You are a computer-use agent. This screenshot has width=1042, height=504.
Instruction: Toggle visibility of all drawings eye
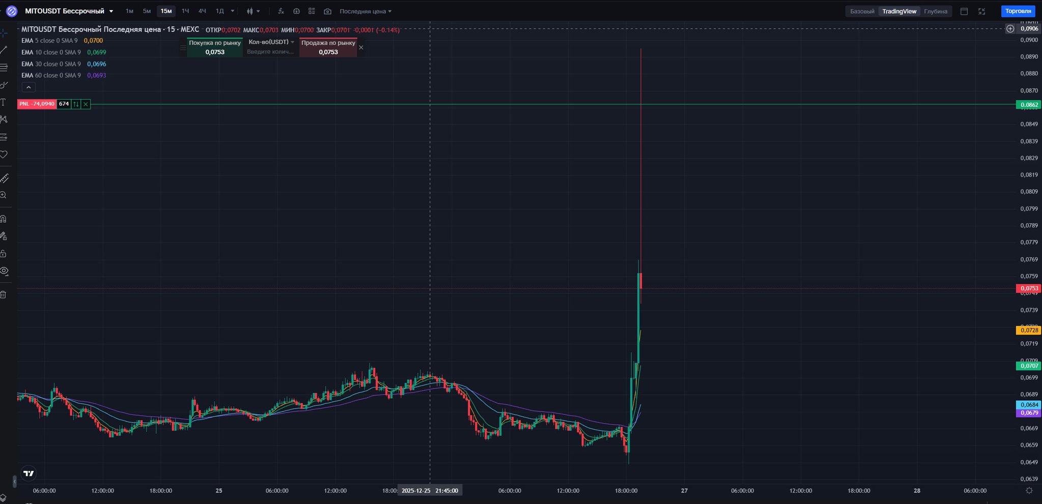(x=4, y=271)
